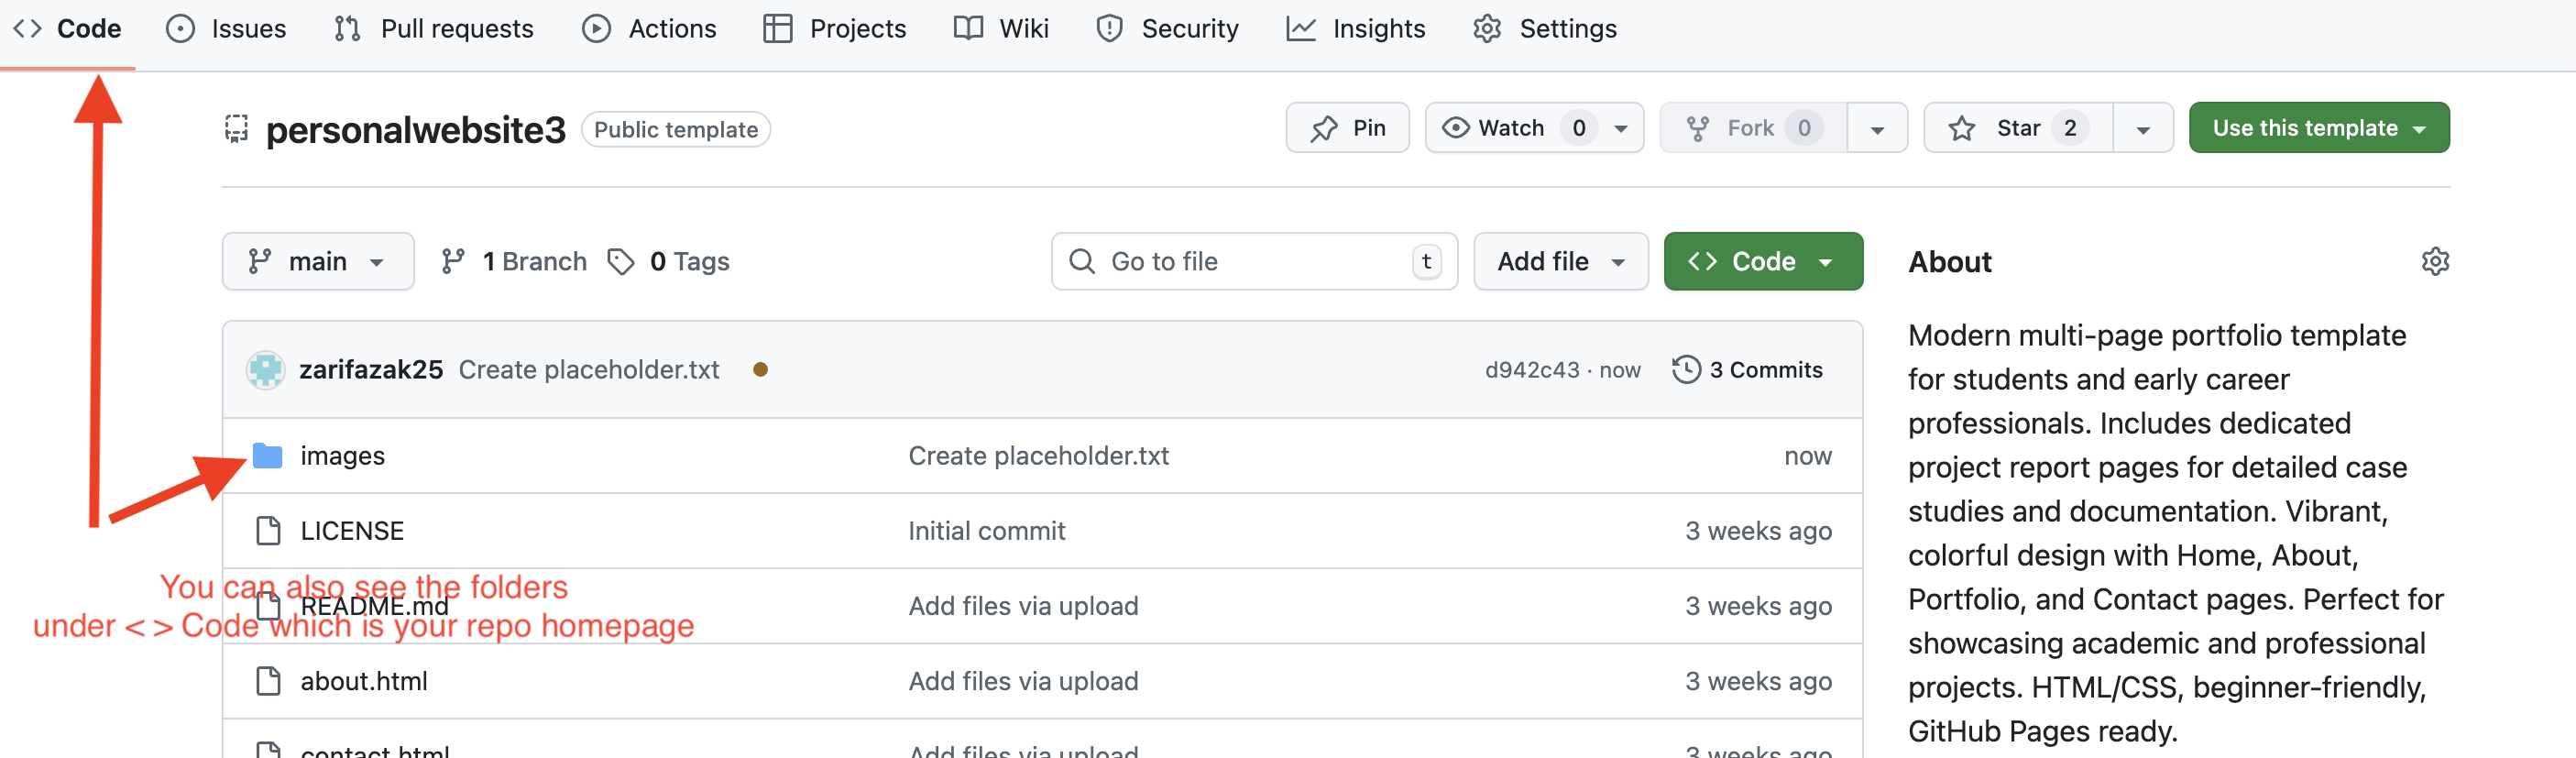Star the personalwebsite3 repository
This screenshot has width=2576, height=758.
[x=2018, y=128]
